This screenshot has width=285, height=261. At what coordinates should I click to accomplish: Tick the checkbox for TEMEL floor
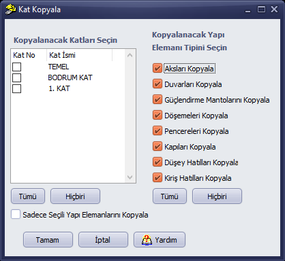pos(17,67)
